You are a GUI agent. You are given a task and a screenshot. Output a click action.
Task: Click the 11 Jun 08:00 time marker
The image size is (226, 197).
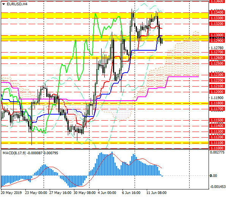pyautogui.click(x=157, y=193)
